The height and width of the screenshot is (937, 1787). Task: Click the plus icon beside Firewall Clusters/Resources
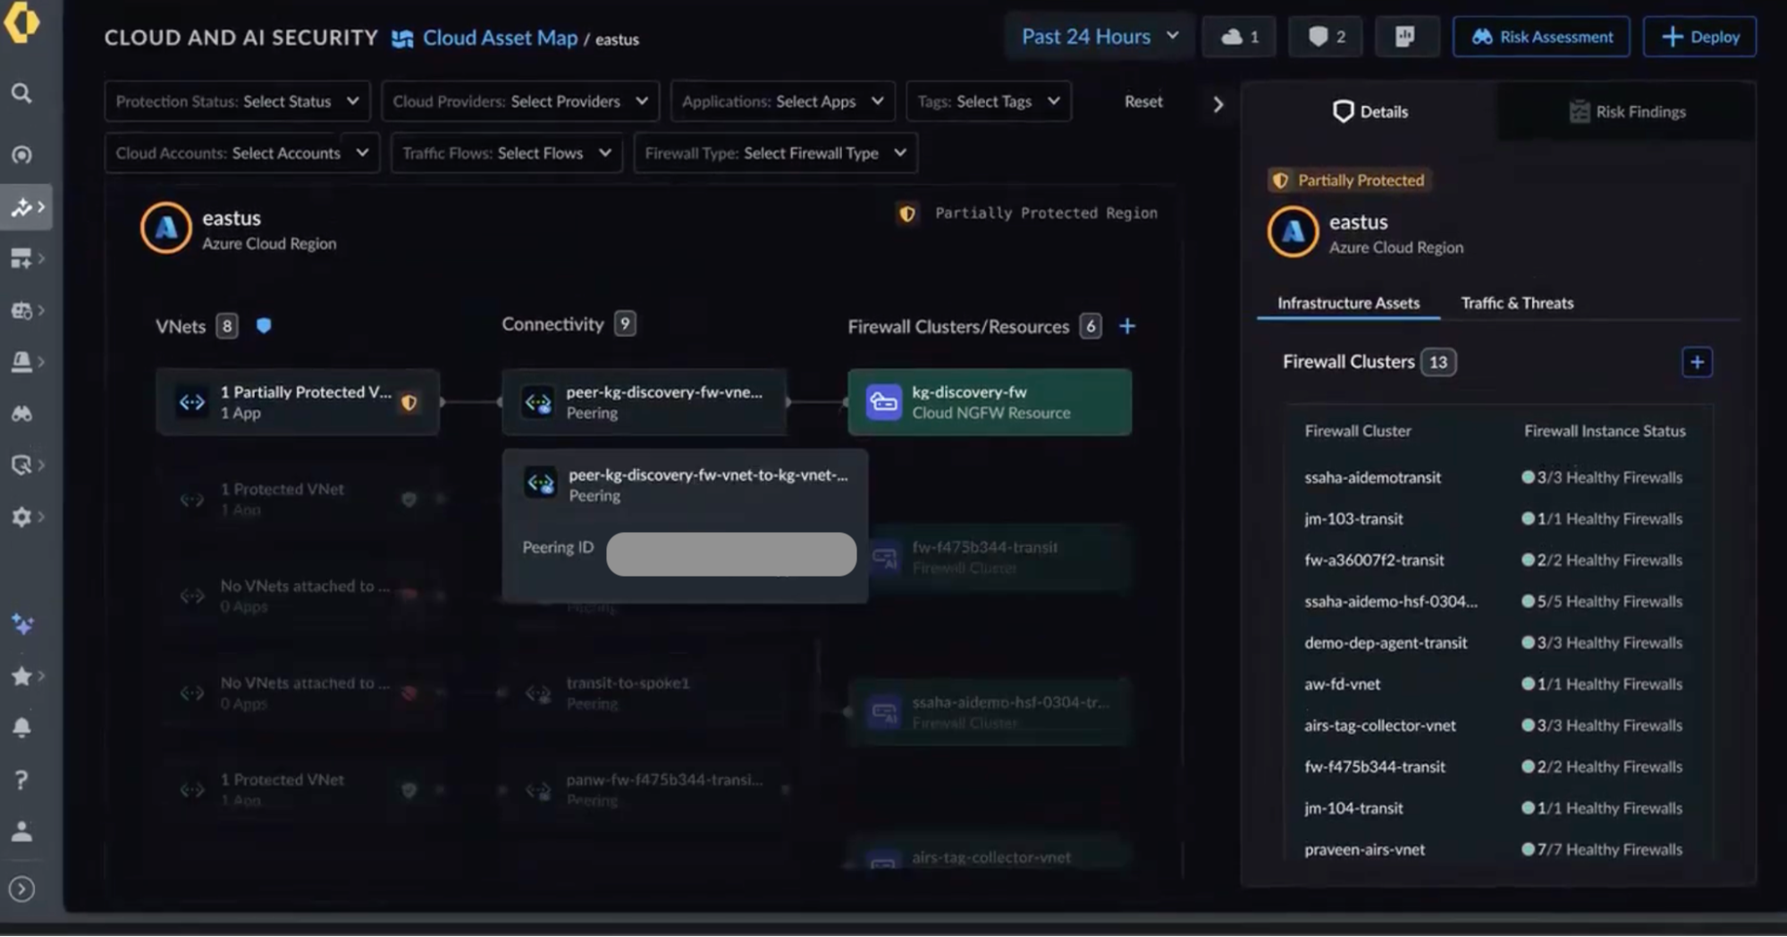pos(1127,326)
